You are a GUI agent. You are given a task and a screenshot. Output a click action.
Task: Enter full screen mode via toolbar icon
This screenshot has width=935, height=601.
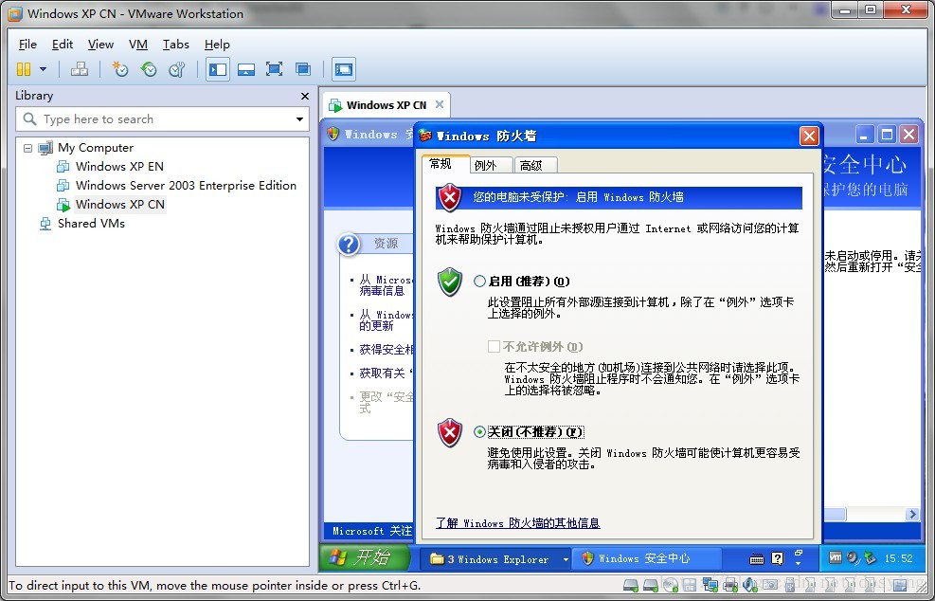point(275,69)
